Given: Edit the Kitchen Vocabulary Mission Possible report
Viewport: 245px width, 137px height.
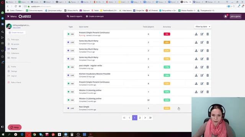Looking at the screenshot, I should 202,75.
